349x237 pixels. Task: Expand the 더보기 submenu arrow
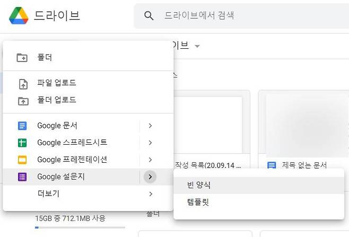coord(150,194)
